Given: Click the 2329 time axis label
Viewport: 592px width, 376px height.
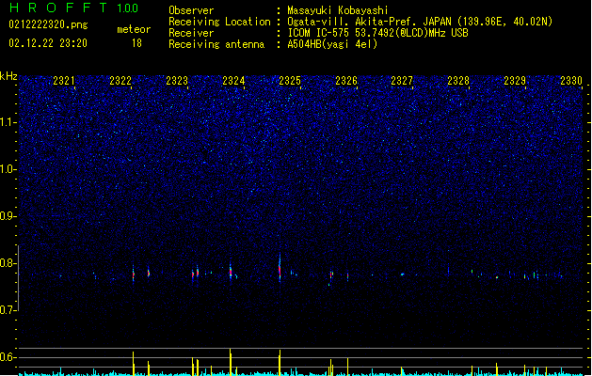Looking at the screenshot, I should point(515,80).
